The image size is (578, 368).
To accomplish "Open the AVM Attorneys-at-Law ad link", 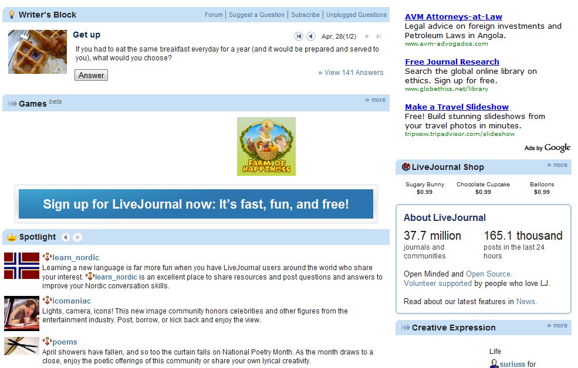I will [x=453, y=17].
